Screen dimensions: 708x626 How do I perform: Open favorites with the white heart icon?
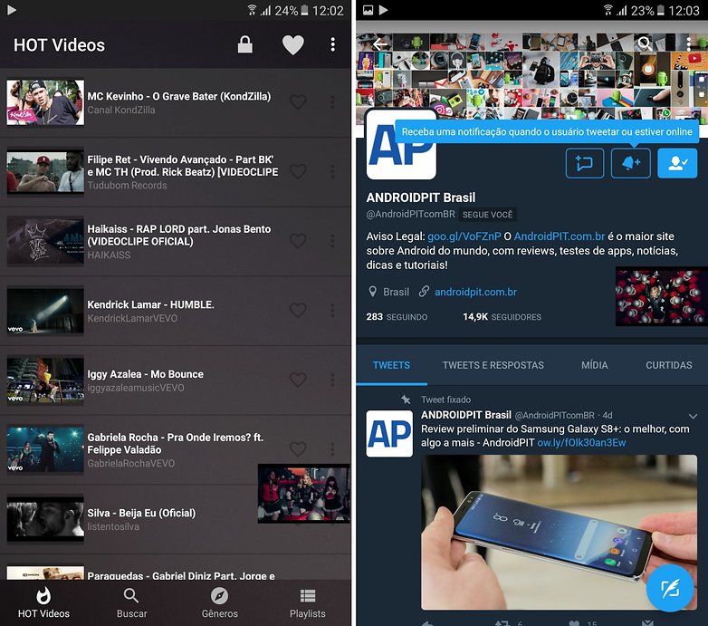click(293, 44)
